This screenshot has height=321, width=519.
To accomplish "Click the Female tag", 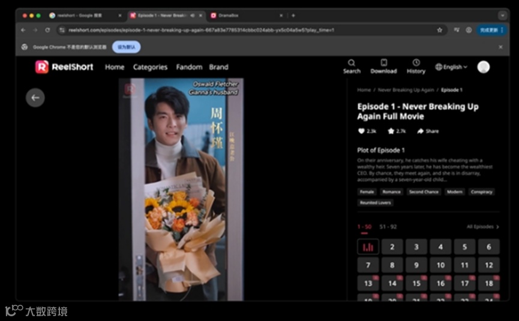I will pos(367,192).
